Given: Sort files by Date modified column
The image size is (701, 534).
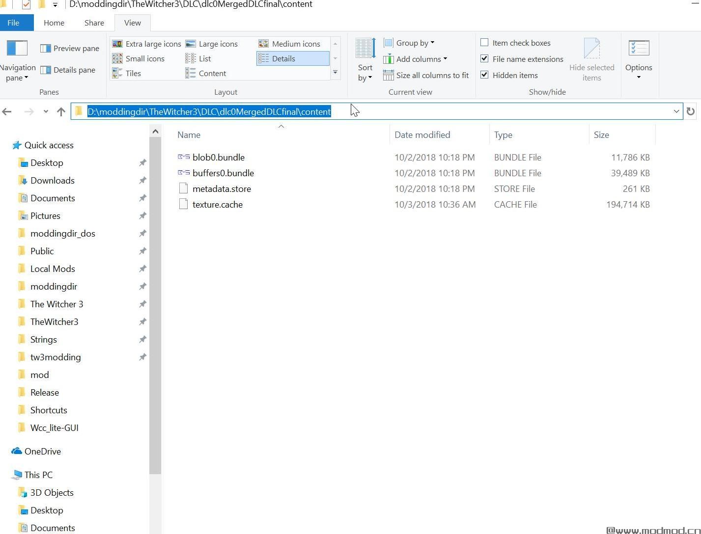Looking at the screenshot, I should click(439, 134).
